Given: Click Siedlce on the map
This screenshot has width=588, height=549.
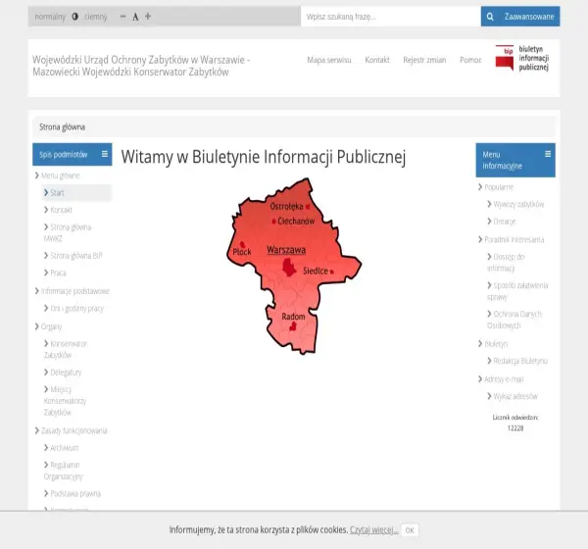Looking at the screenshot, I should 316,271.
